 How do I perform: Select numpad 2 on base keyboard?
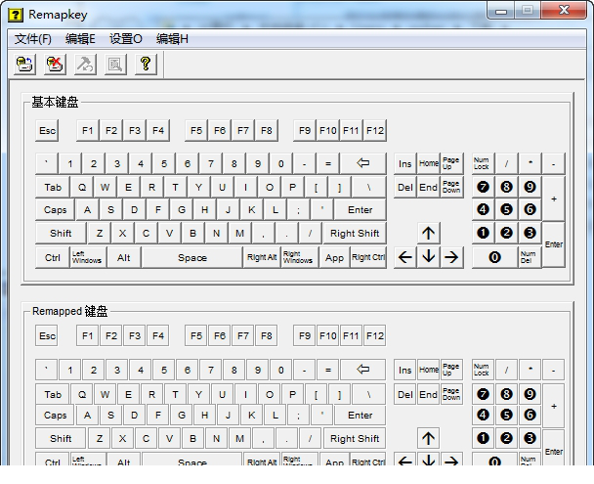pyautogui.click(x=506, y=233)
